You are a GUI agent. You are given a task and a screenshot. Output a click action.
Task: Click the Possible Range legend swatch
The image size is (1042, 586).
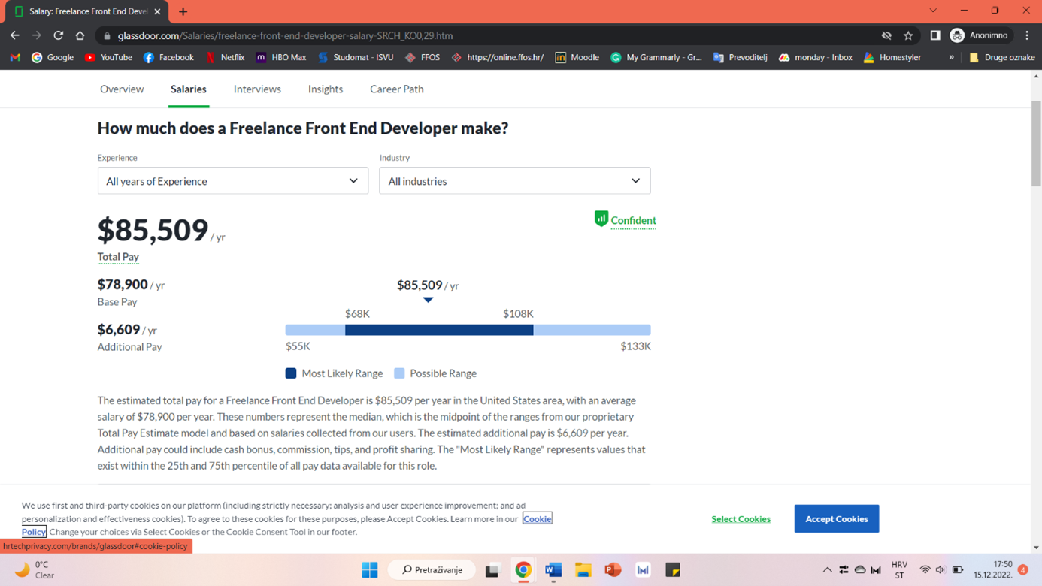coord(399,373)
